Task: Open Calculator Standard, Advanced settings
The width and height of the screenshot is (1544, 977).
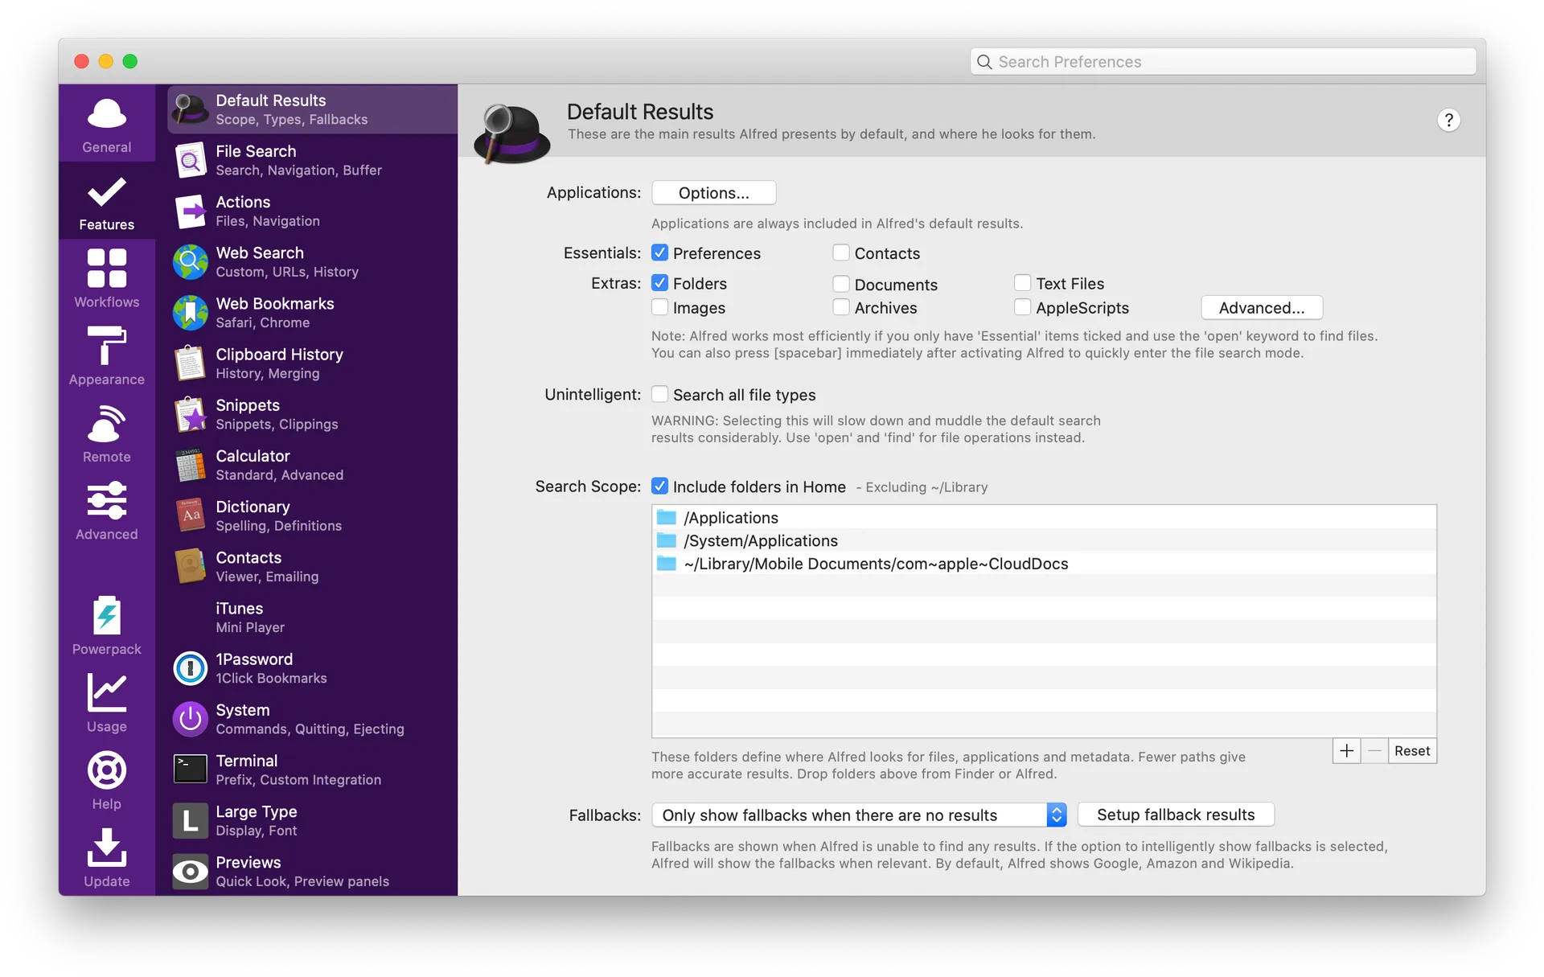Action: pos(312,465)
